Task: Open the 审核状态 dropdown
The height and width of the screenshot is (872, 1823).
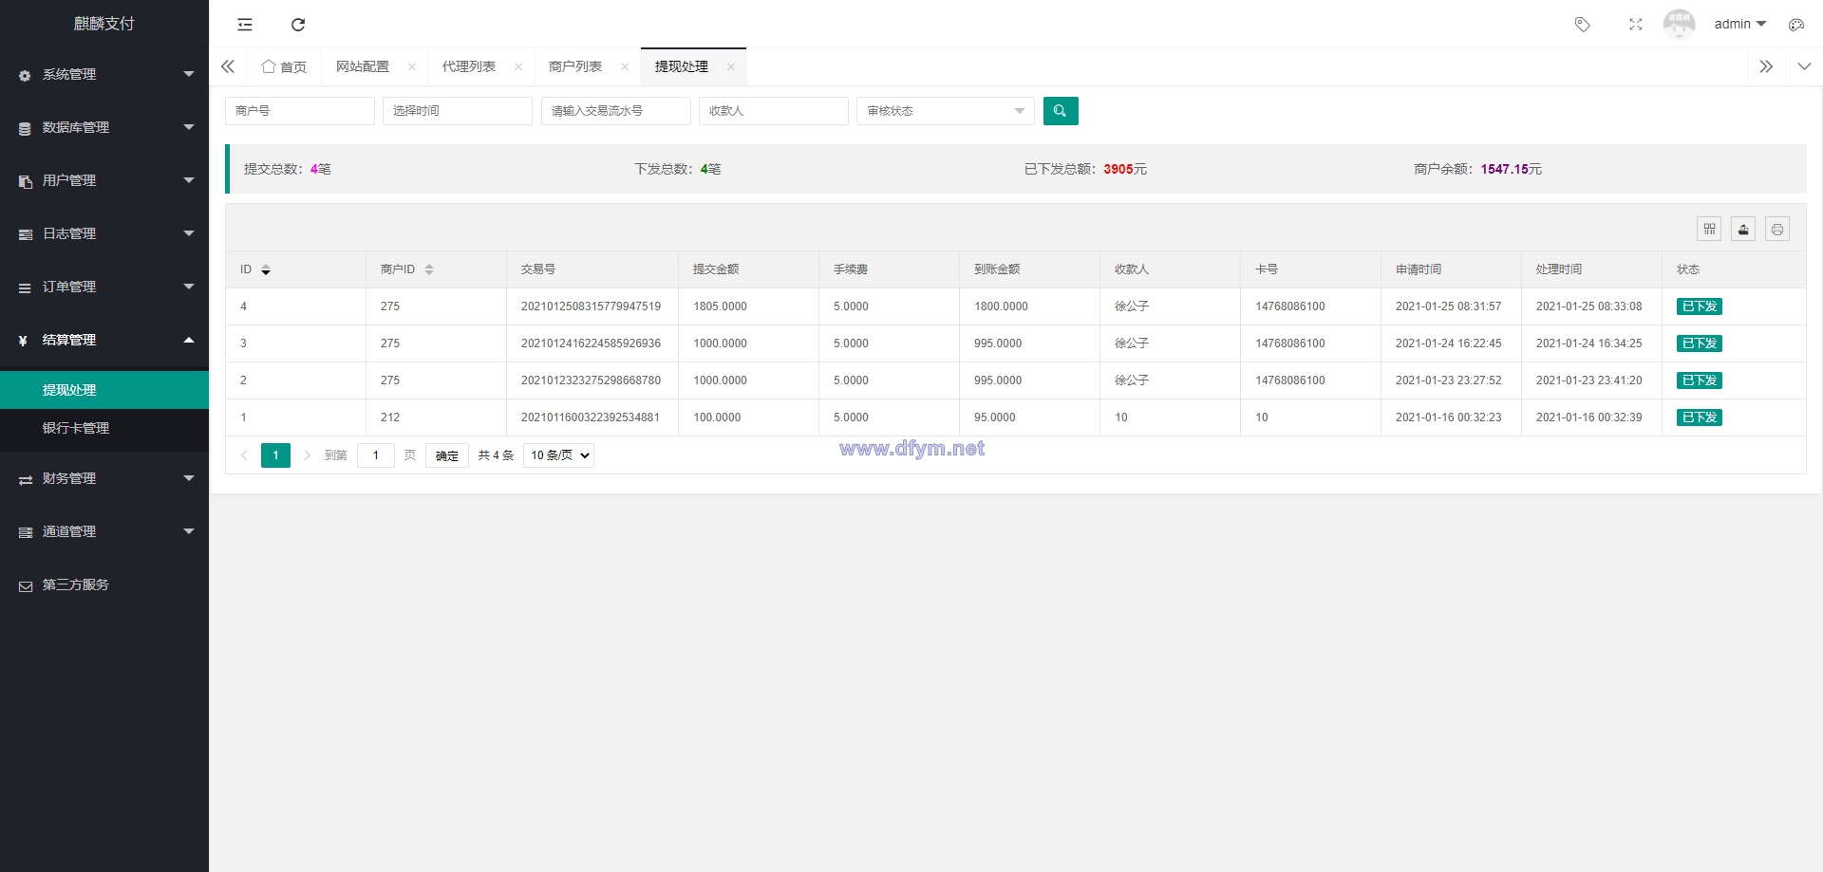Action: [946, 111]
